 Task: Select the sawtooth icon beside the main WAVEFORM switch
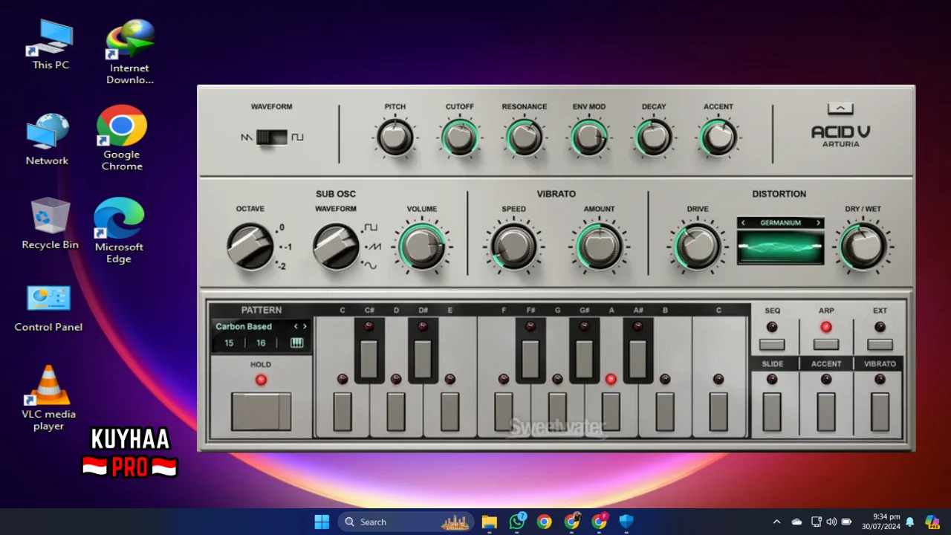(247, 137)
